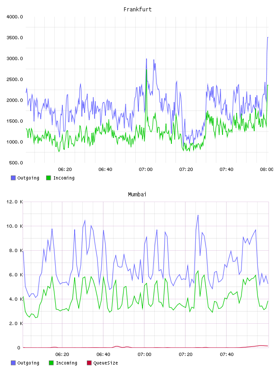The height and width of the screenshot is (370, 275).
Task: Click the Outgoing legend label under Mumbai chart
Action: (28, 363)
